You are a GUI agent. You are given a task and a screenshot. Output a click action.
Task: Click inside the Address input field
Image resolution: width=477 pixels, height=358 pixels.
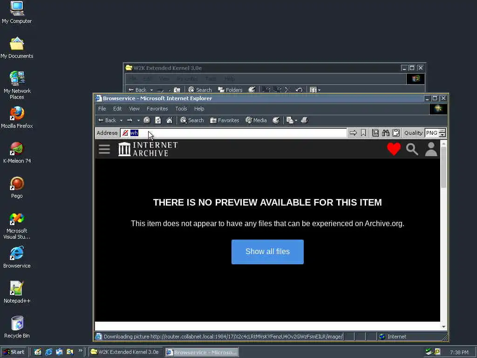click(x=233, y=133)
